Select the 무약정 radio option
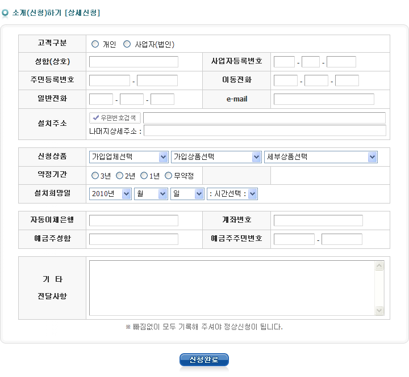 (169, 176)
